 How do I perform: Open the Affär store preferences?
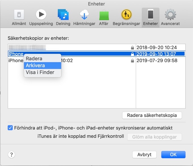pyautogui.click(x=104, y=18)
